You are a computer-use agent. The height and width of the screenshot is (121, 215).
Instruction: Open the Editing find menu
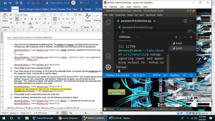[x=97, y=18]
